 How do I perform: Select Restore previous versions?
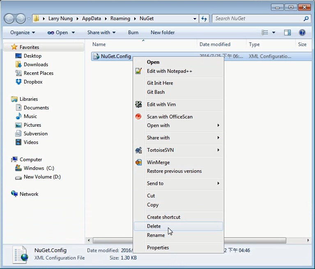178,171
